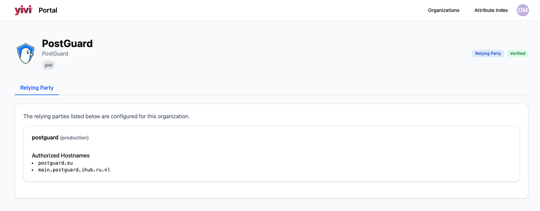Image resolution: width=540 pixels, height=211 pixels.
Task: Click the PostGuard organization heading
Action: (67, 44)
